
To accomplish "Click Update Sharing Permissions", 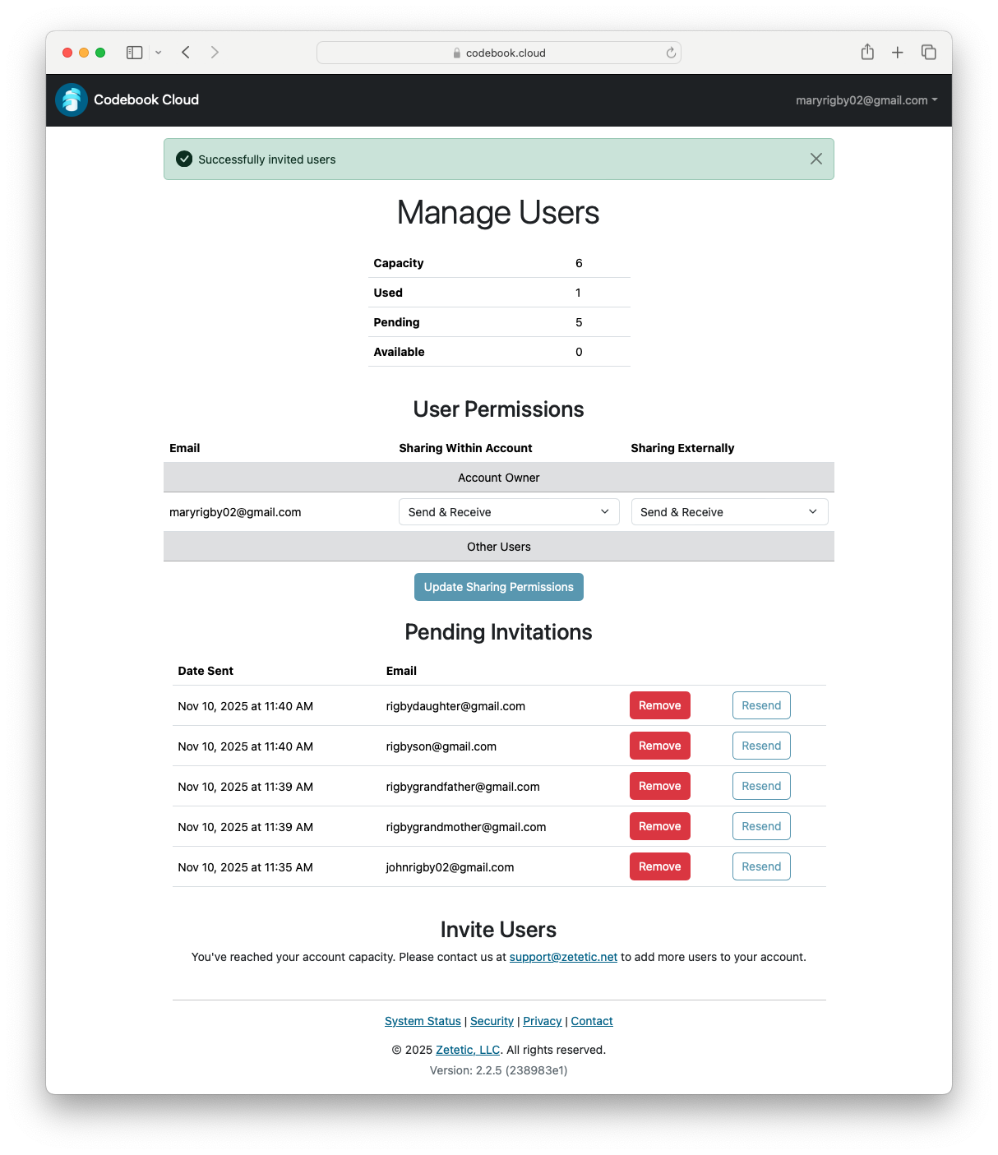I will point(498,587).
